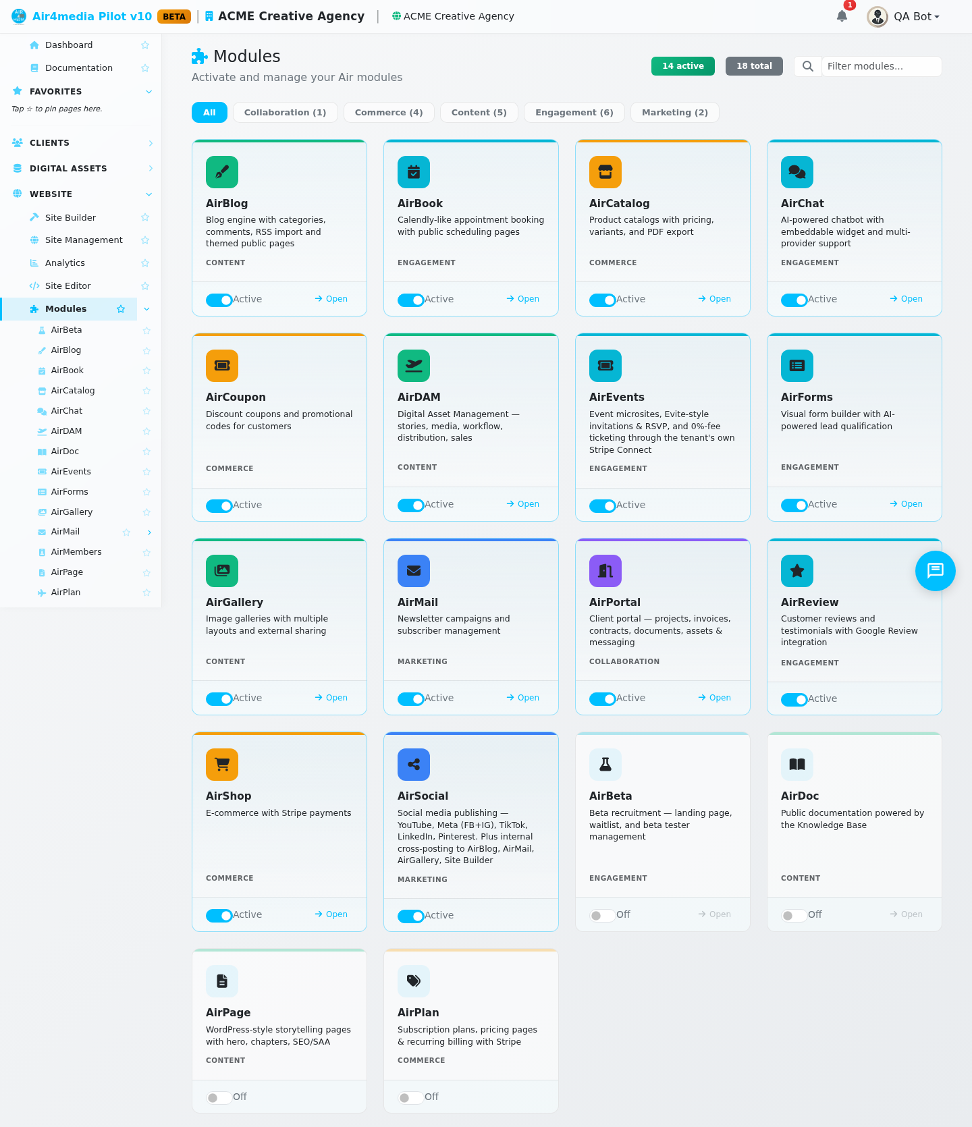The height and width of the screenshot is (1127, 972).
Task: Expand the Clients sidebar section
Action: [151, 143]
